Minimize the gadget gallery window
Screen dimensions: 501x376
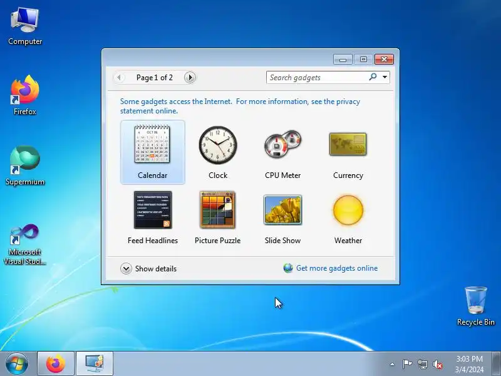(x=343, y=59)
